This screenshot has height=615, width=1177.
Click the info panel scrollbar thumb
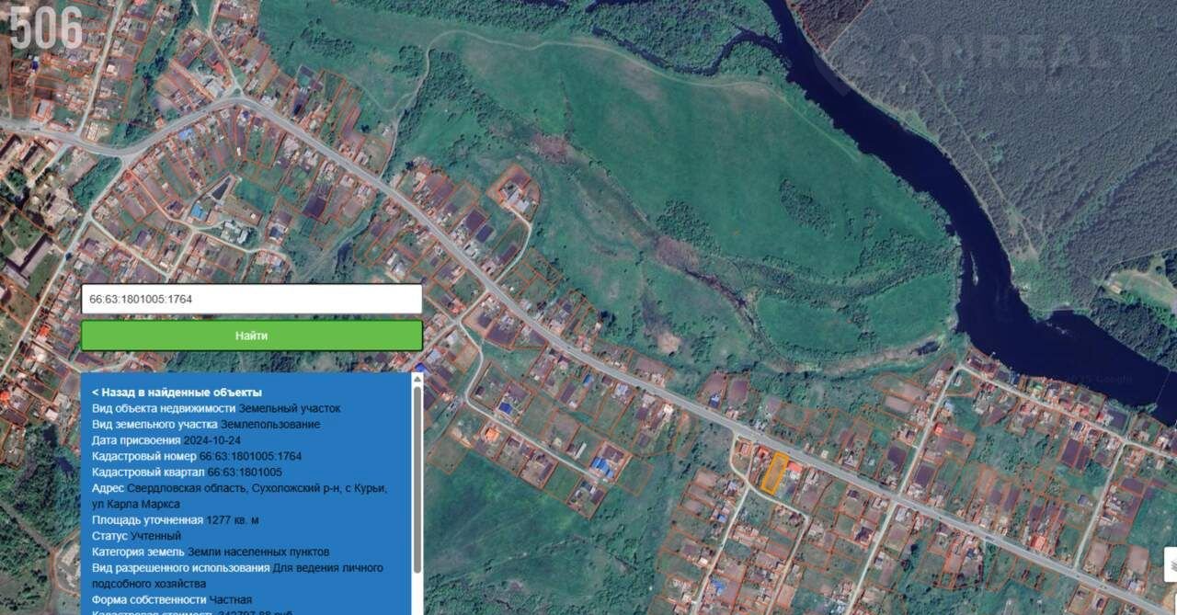[x=417, y=478]
